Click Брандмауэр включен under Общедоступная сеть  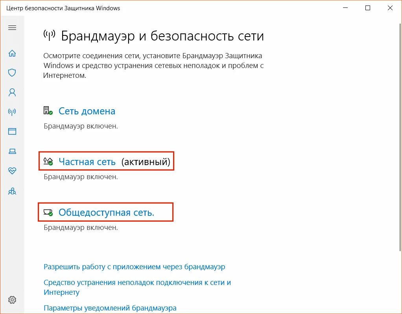81,228
